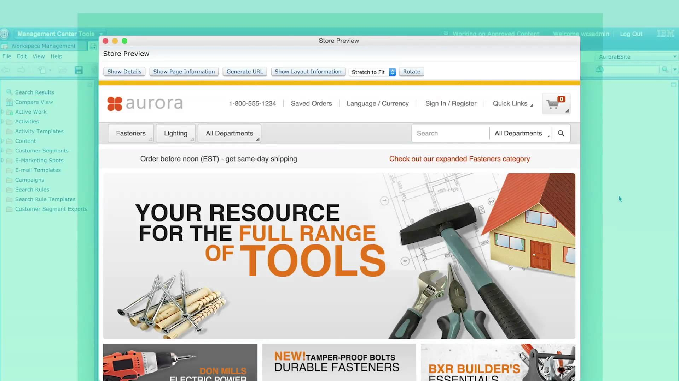Click the store Search input field
This screenshot has width=679, height=381.
tap(450, 133)
